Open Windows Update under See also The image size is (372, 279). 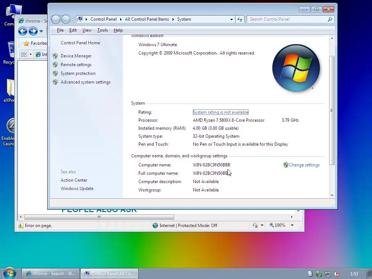click(x=77, y=189)
